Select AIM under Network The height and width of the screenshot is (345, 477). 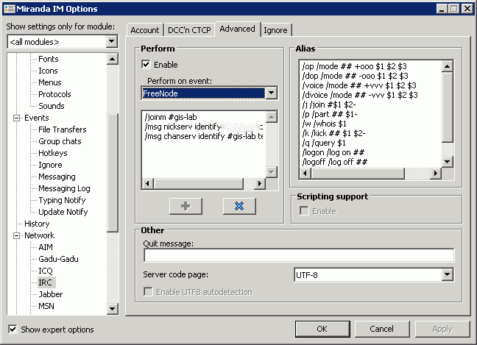pos(46,247)
